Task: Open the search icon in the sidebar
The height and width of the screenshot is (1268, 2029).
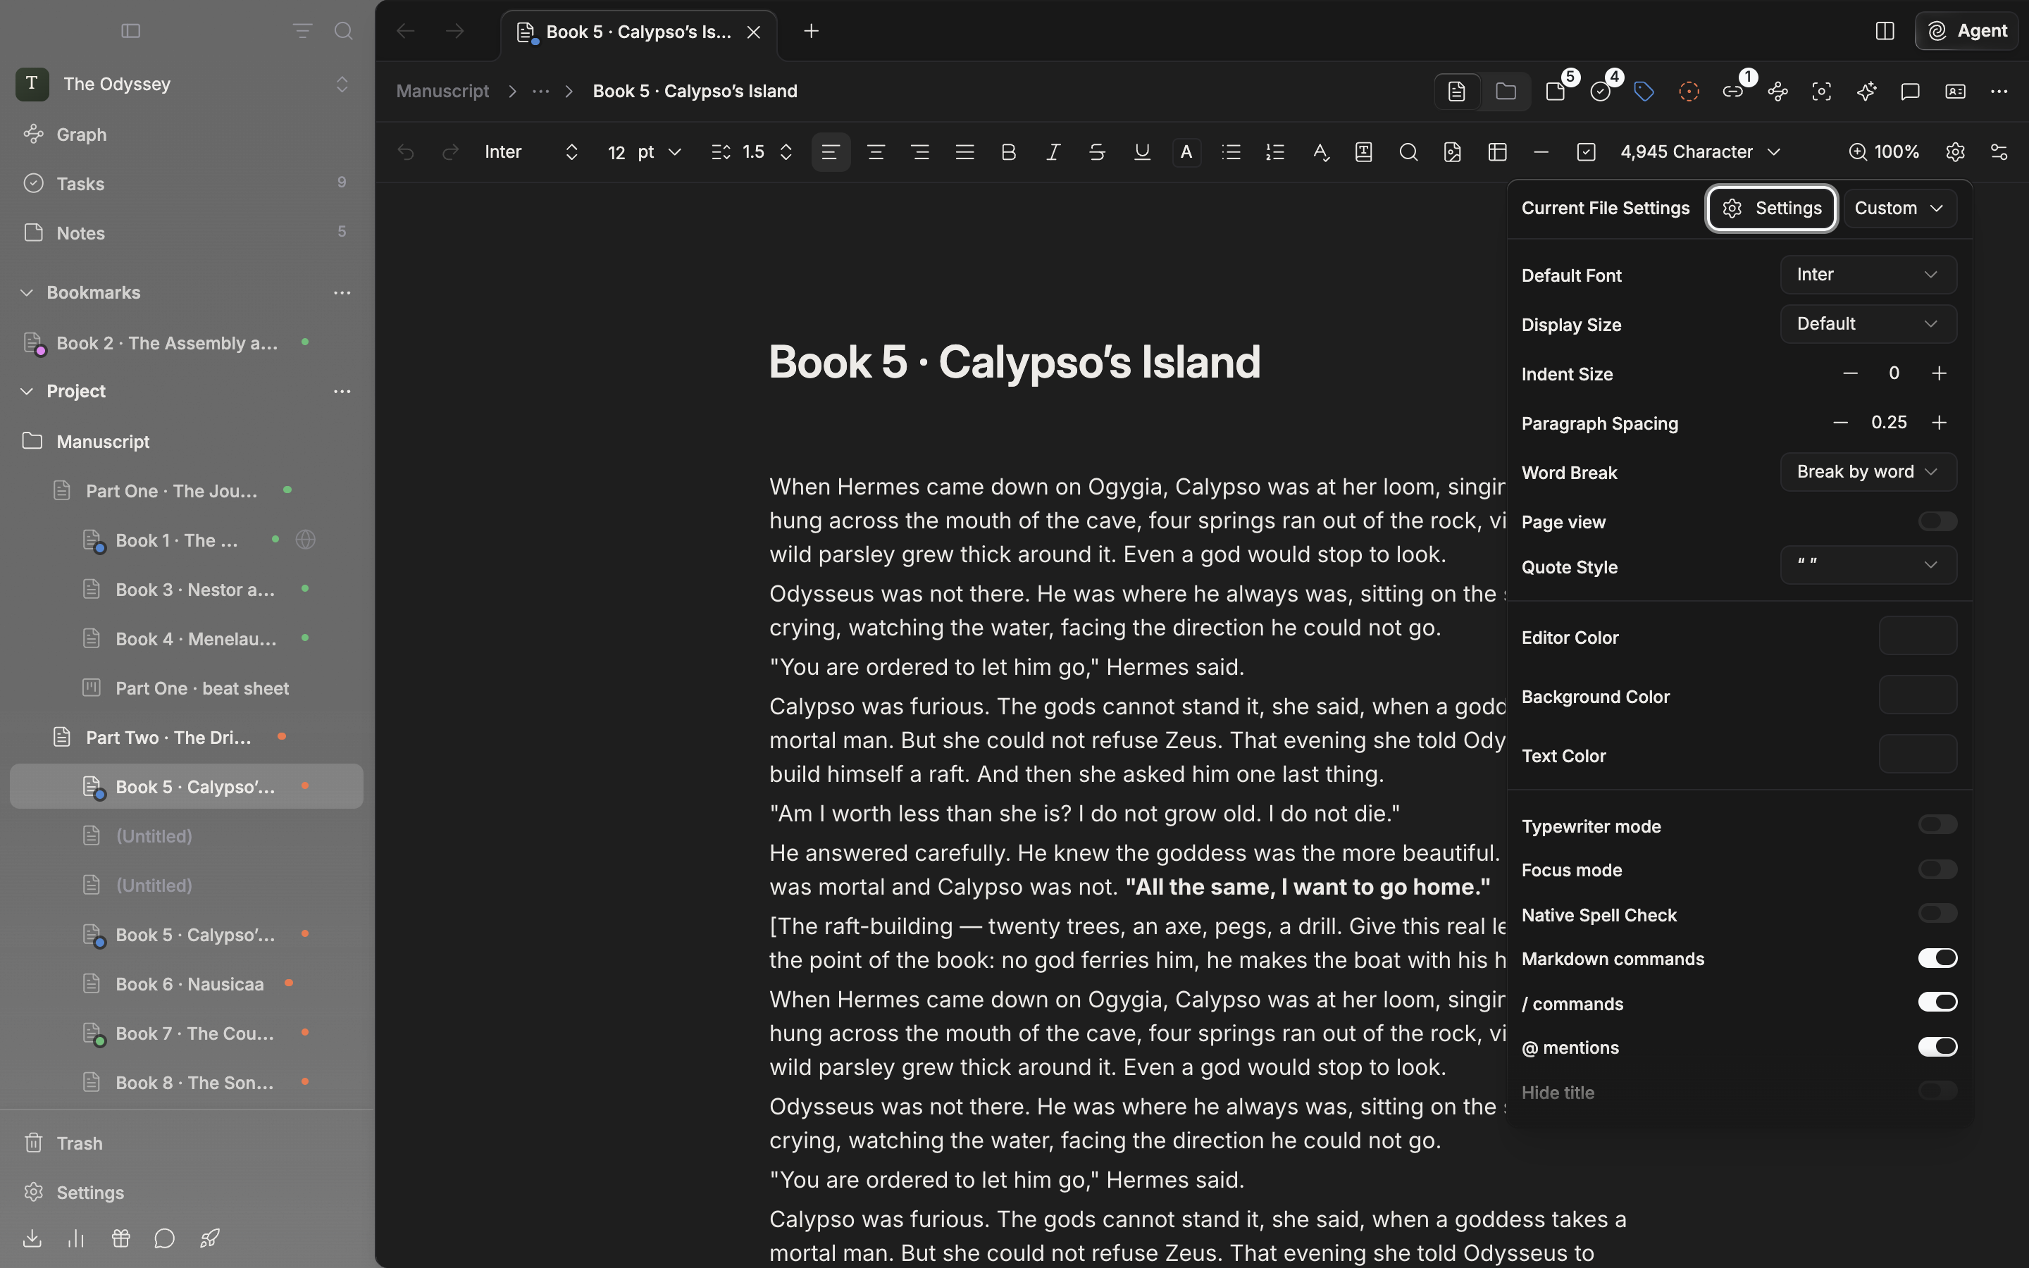Action: 343,31
